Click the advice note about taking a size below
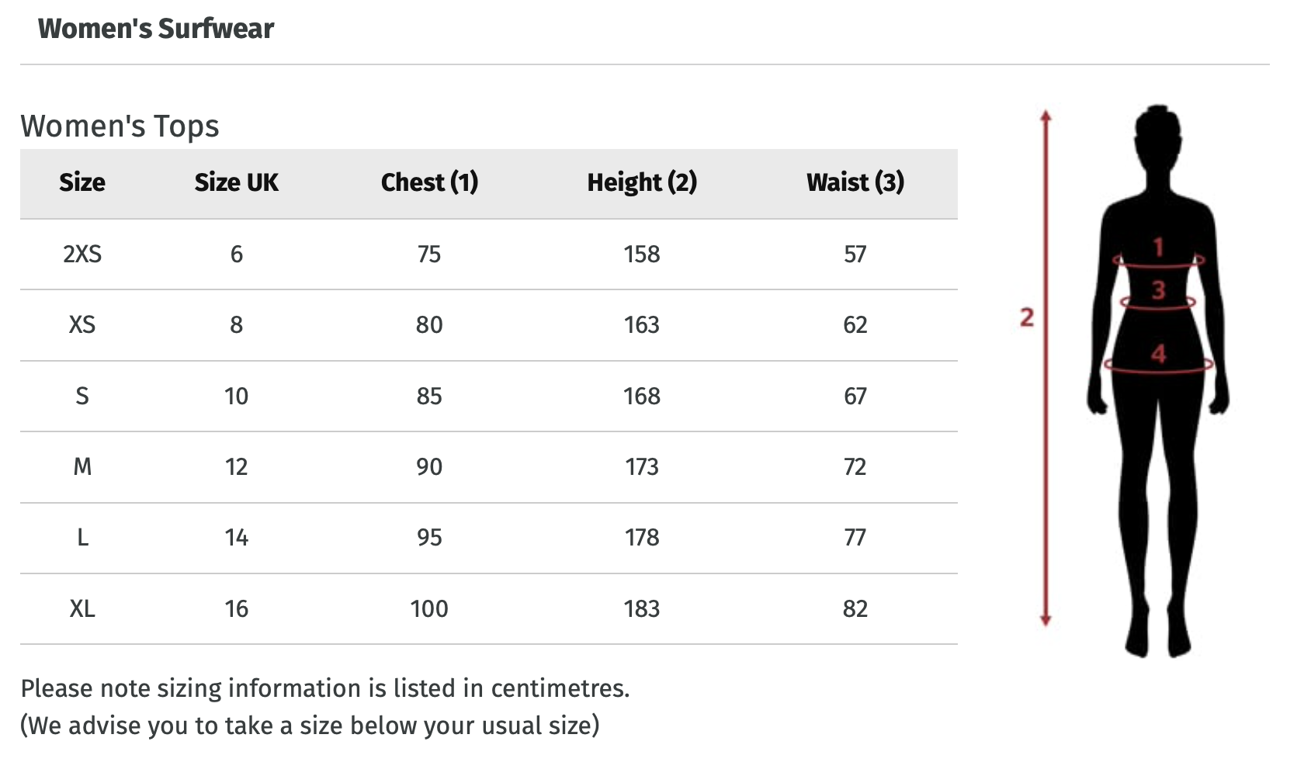 point(310,726)
